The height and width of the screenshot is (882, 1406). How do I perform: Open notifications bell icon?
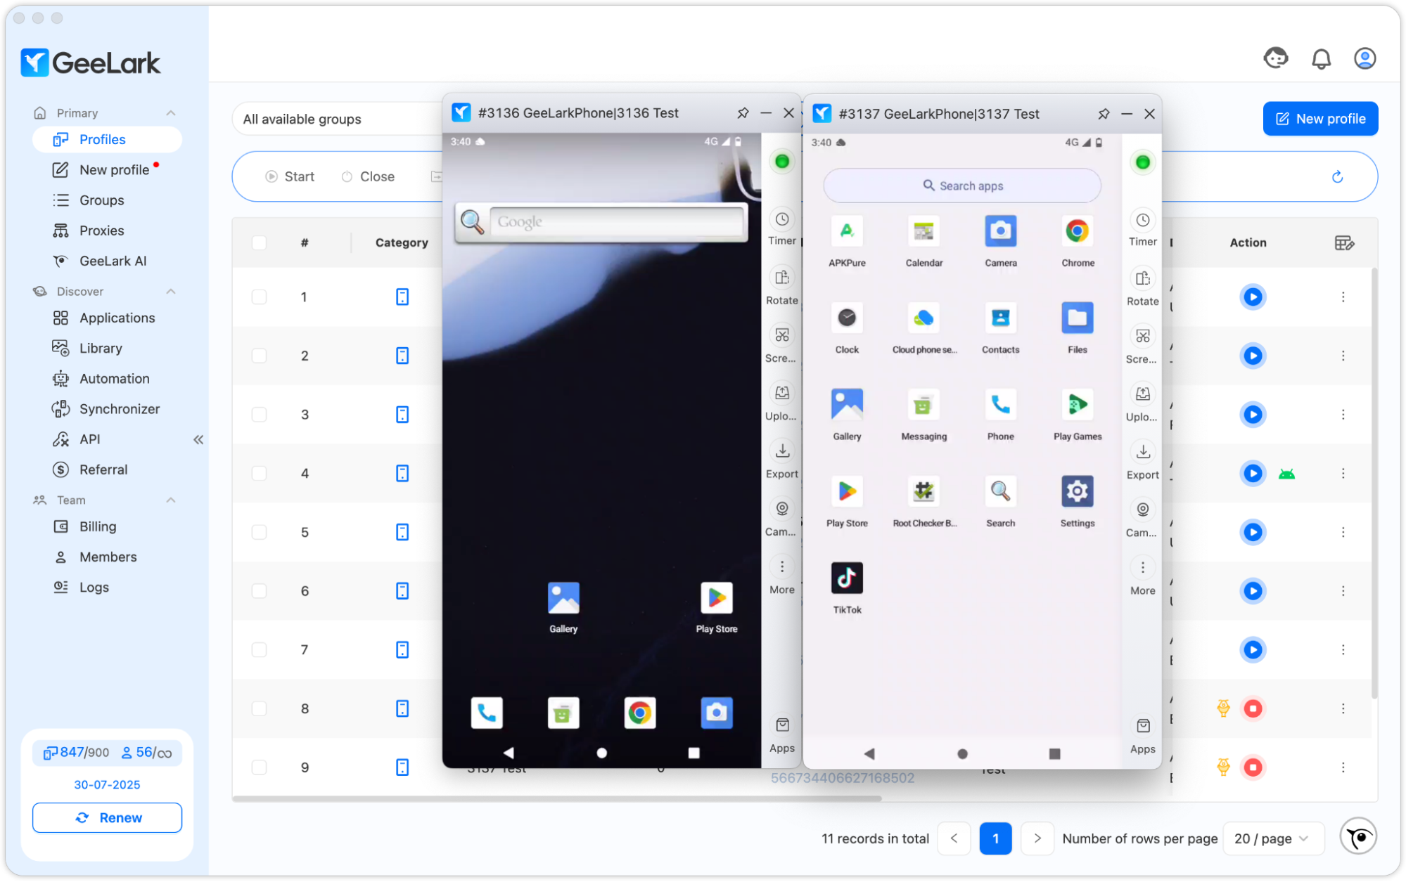point(1321,58)
